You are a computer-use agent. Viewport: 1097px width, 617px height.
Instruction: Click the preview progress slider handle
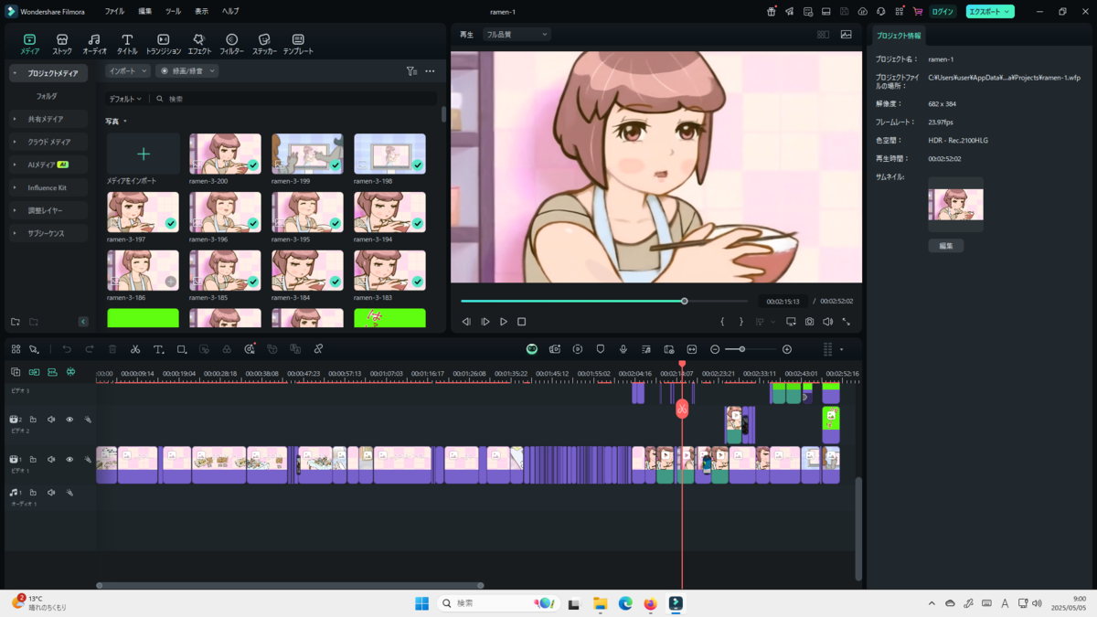coord(684,301)
